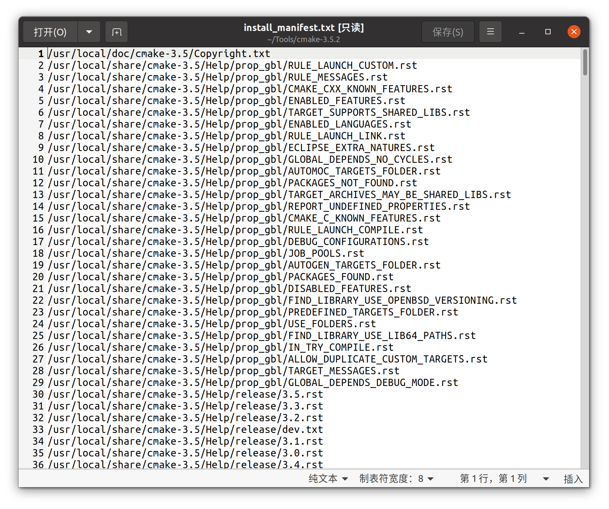Open the 纯文本 syntax highlighting dropdown
609x509 pixels.
327,479
